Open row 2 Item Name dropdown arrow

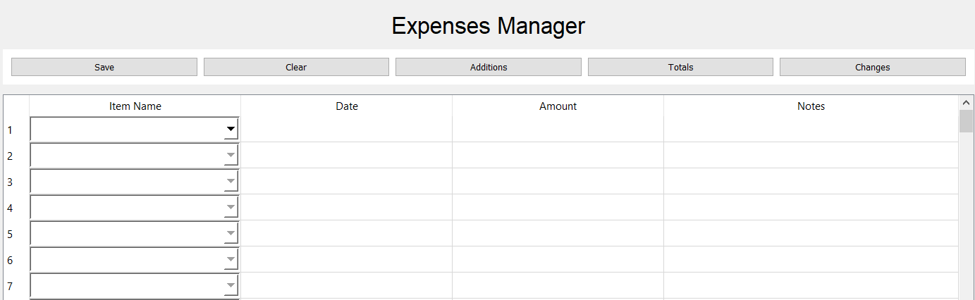coord(231,156)
